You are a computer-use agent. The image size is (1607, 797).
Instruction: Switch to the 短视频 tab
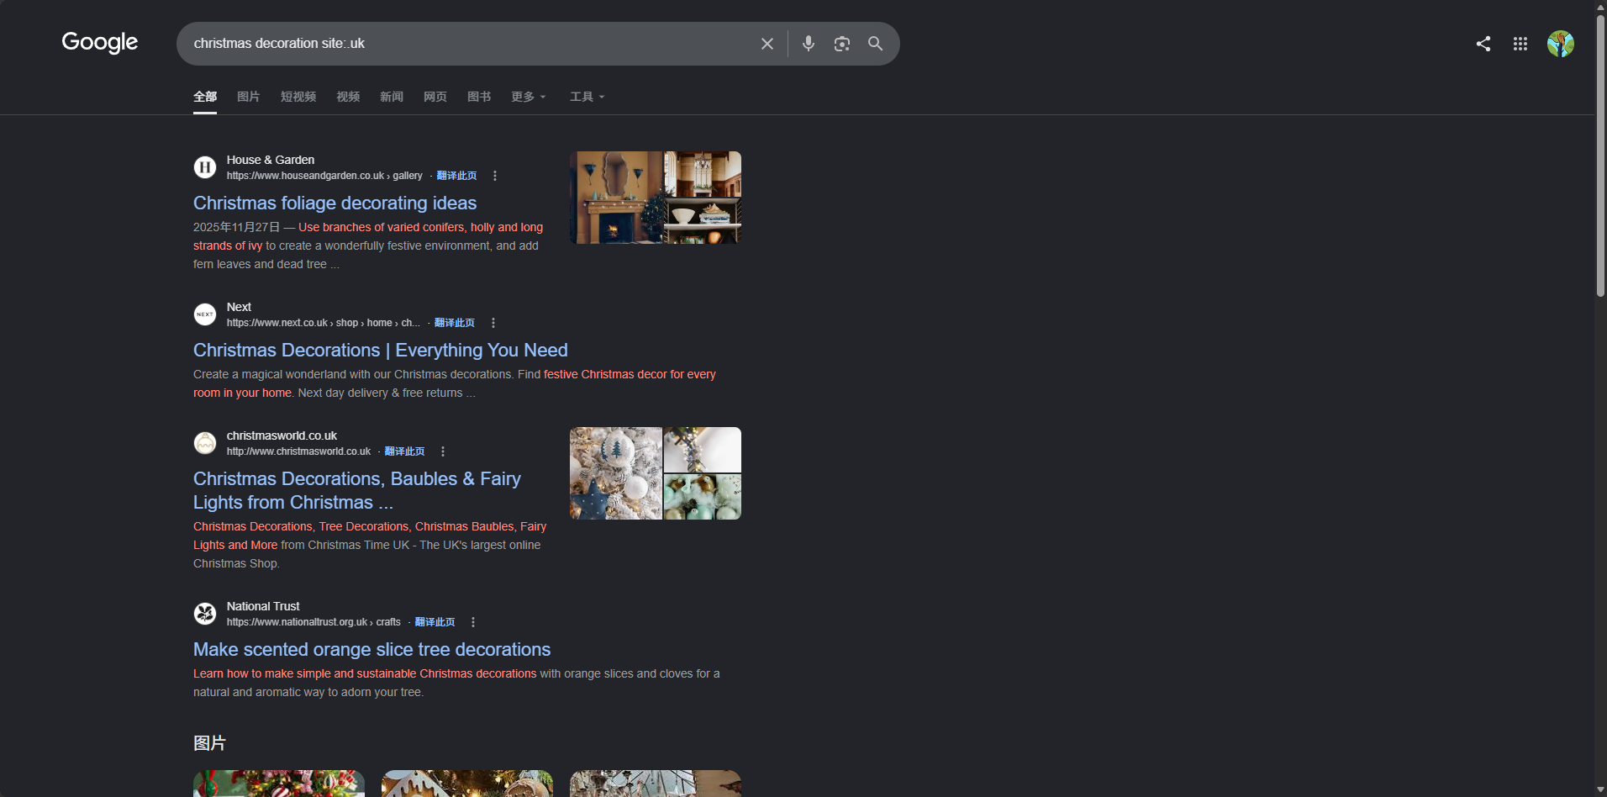298,97
